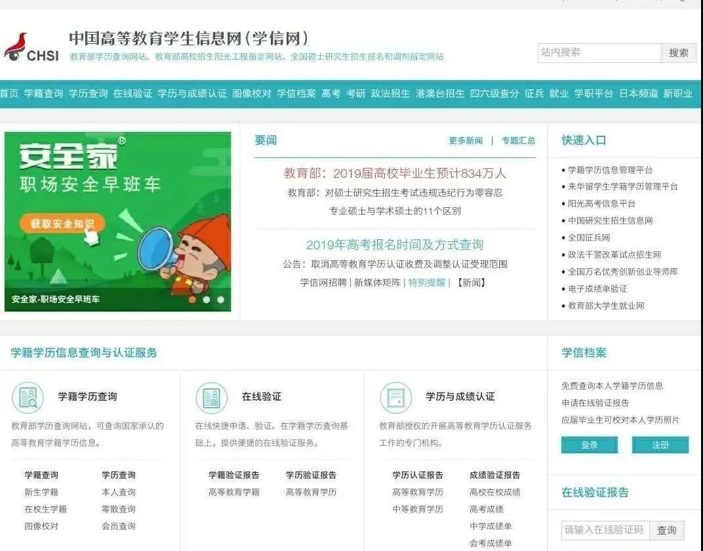Open 政法干警改革试点招生网 link
The image size is (703, 551).
[614, 255]
